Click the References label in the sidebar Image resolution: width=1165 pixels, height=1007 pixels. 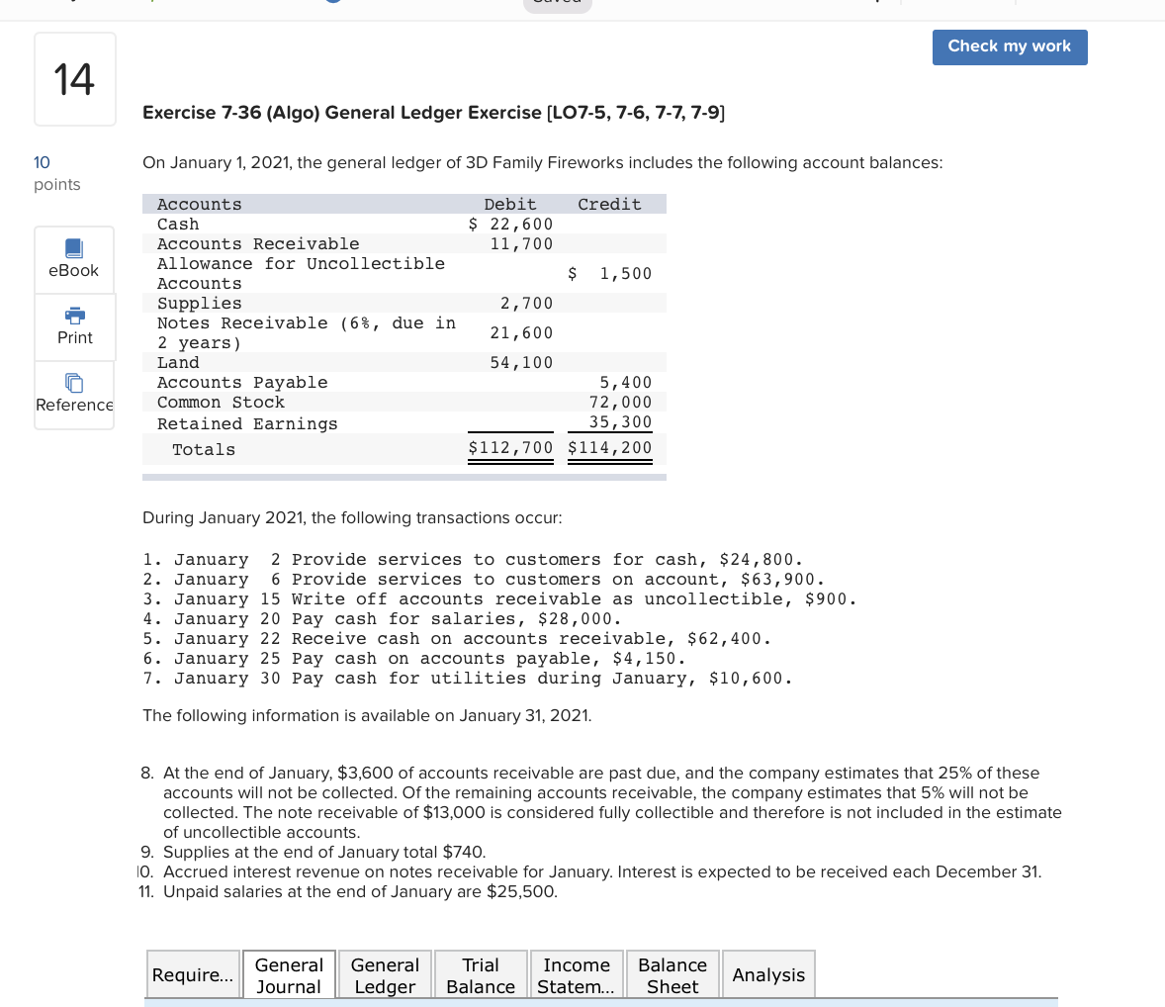click(74, 405)
